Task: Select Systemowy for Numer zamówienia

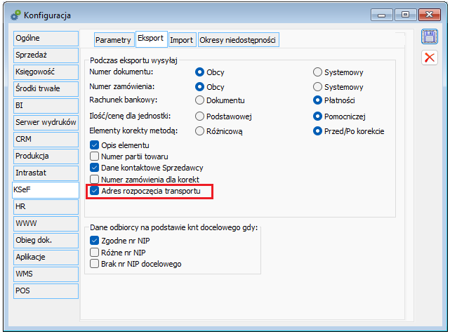Action: [317, 86]
